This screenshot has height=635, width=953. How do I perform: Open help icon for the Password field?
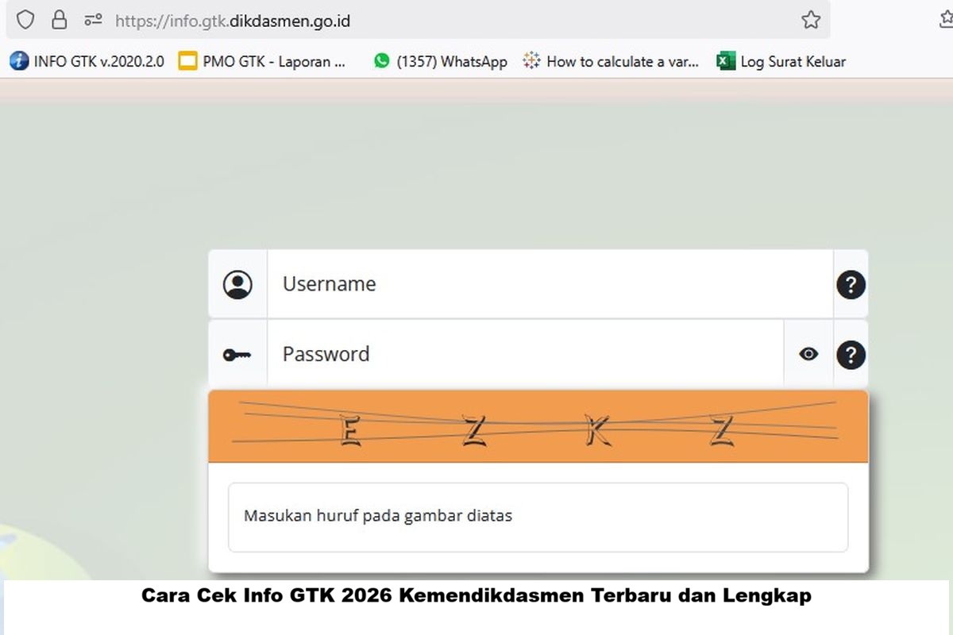[851, 355]
